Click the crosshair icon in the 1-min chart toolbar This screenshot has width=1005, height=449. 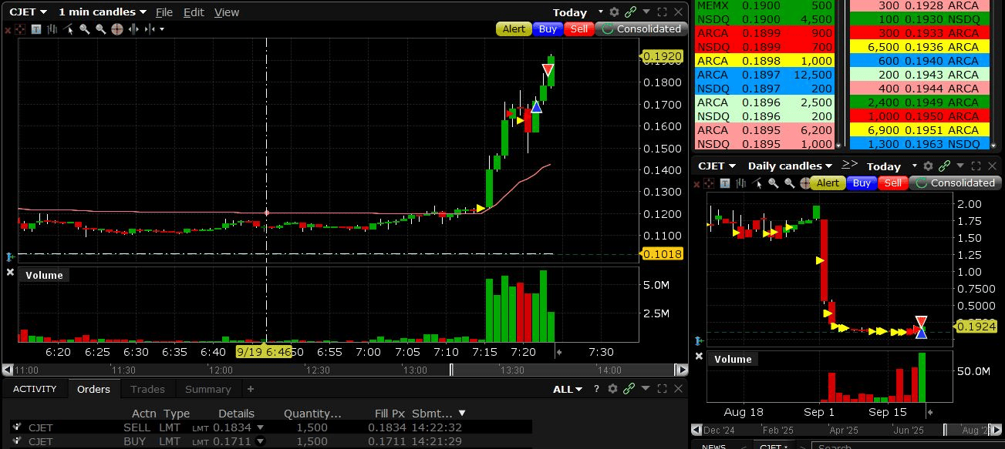tap(117, 29)
